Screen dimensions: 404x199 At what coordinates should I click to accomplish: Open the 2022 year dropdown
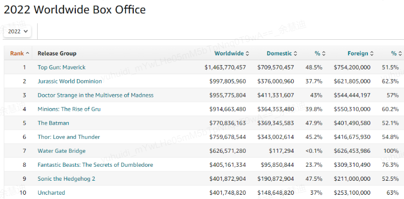18,31
